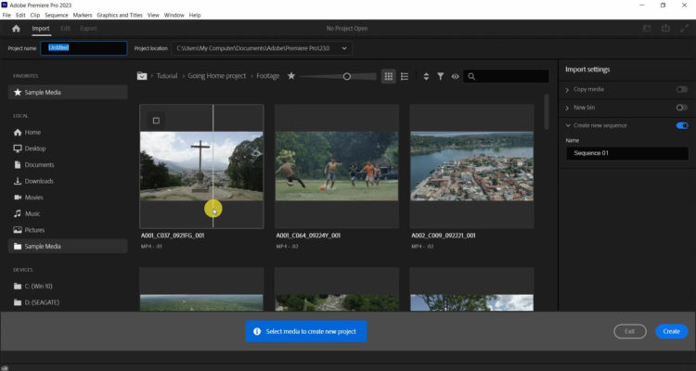Image resolution: width=696 pixels, height=371 pixels.
Task: Open the Graphics and Titles menu
Action: (120, 15)
